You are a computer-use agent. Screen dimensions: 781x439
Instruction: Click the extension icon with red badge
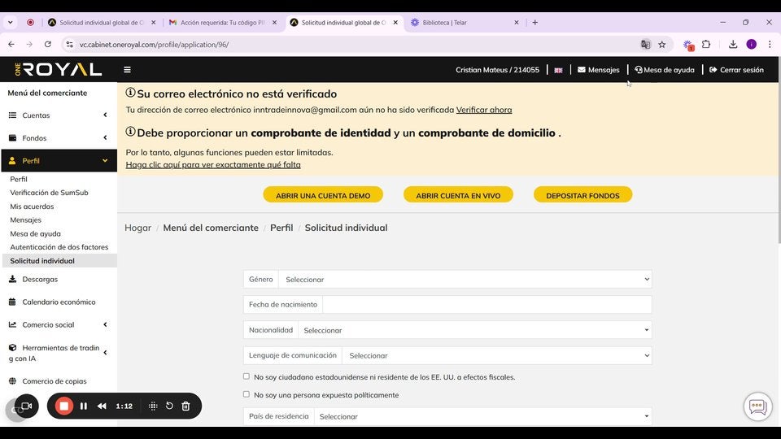point(688,45)
